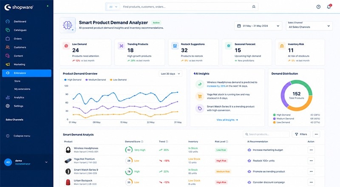Click the Content layout icon
340x187 pixels.
pos(8,56)
